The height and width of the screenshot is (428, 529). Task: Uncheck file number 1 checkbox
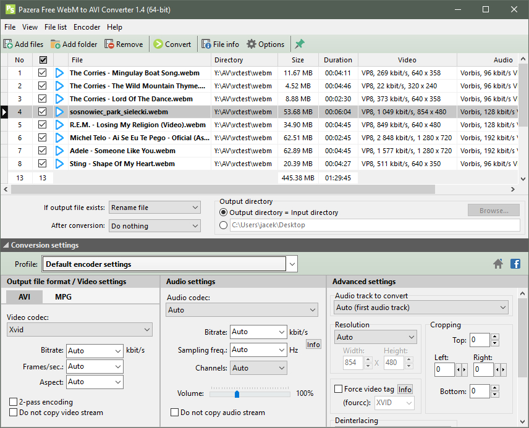click(42, 73)
